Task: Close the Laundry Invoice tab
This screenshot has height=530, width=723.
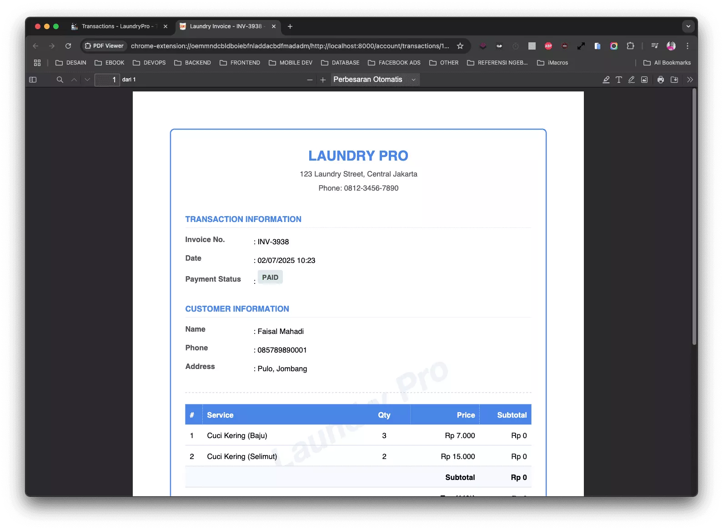Action: 274,26
